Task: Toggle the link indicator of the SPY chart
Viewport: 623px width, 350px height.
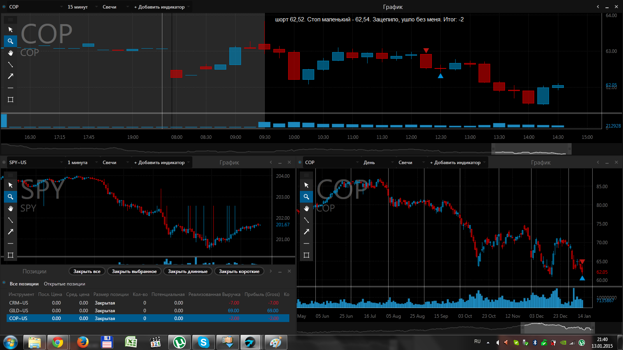Action: point(4,162)
